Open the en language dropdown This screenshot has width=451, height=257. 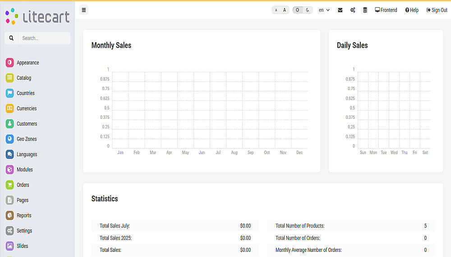[324, 10]
